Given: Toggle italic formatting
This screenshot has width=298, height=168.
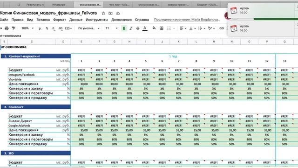Looking at the screenshot, I should point(131,28).
